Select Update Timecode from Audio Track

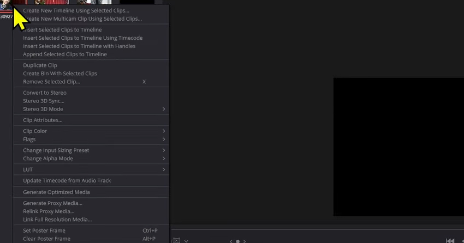point(67,181)
